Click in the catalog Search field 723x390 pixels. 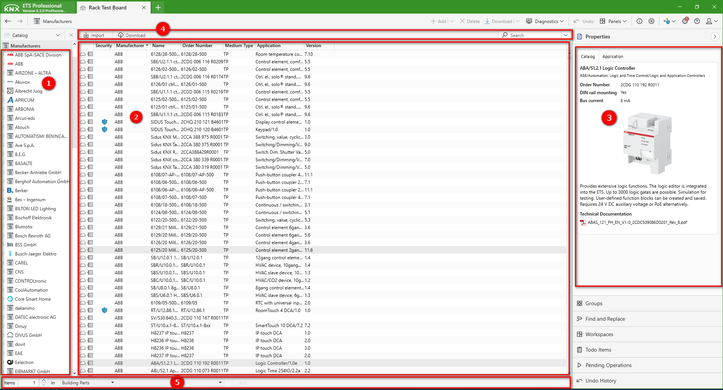point(535,35)
